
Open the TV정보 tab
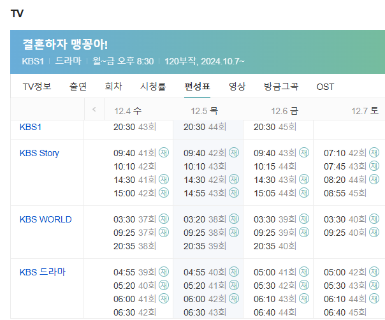[37, 87]
